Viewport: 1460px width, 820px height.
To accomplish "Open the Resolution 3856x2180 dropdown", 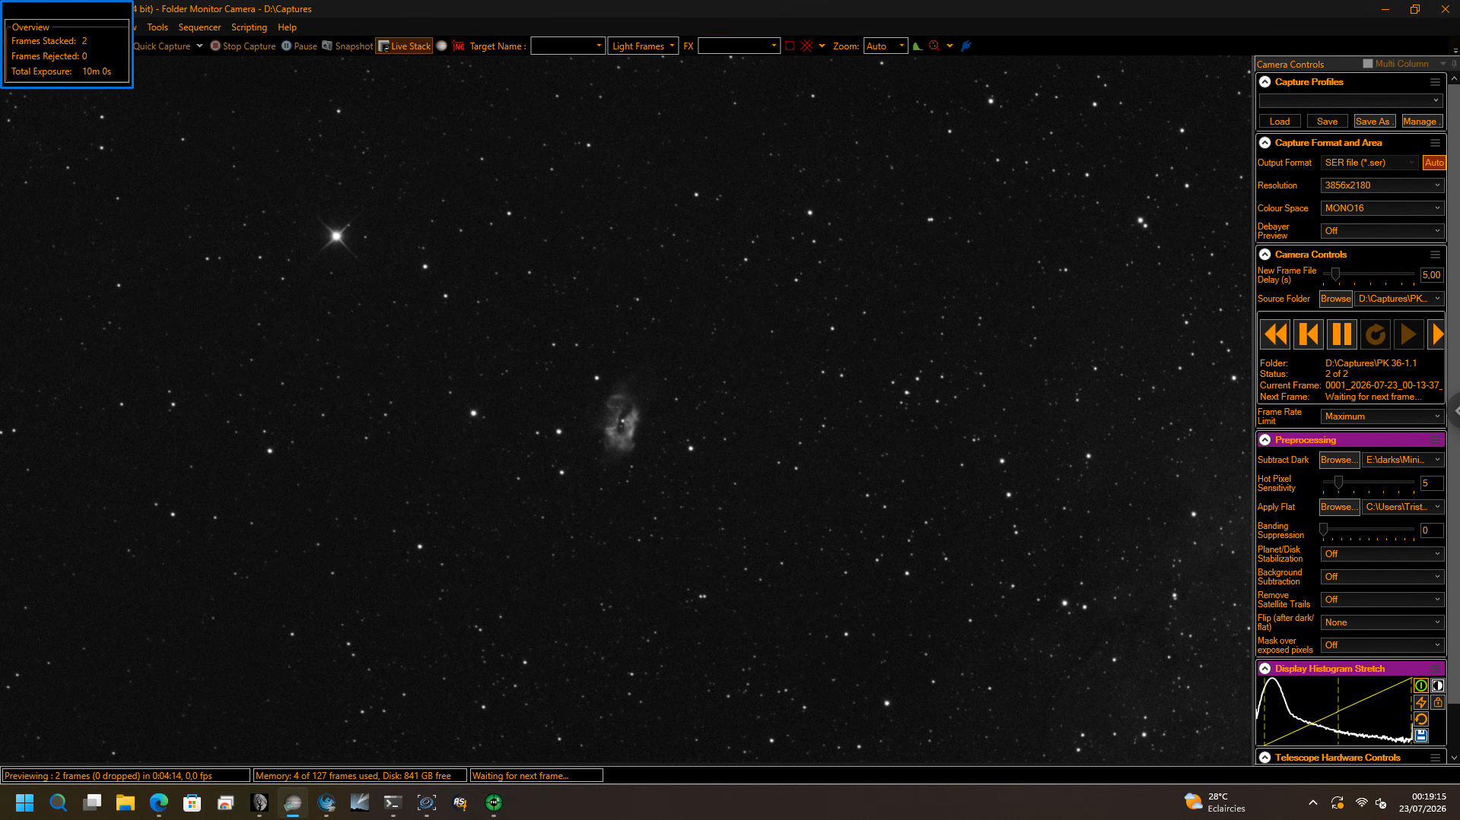I will (1382, 185).
